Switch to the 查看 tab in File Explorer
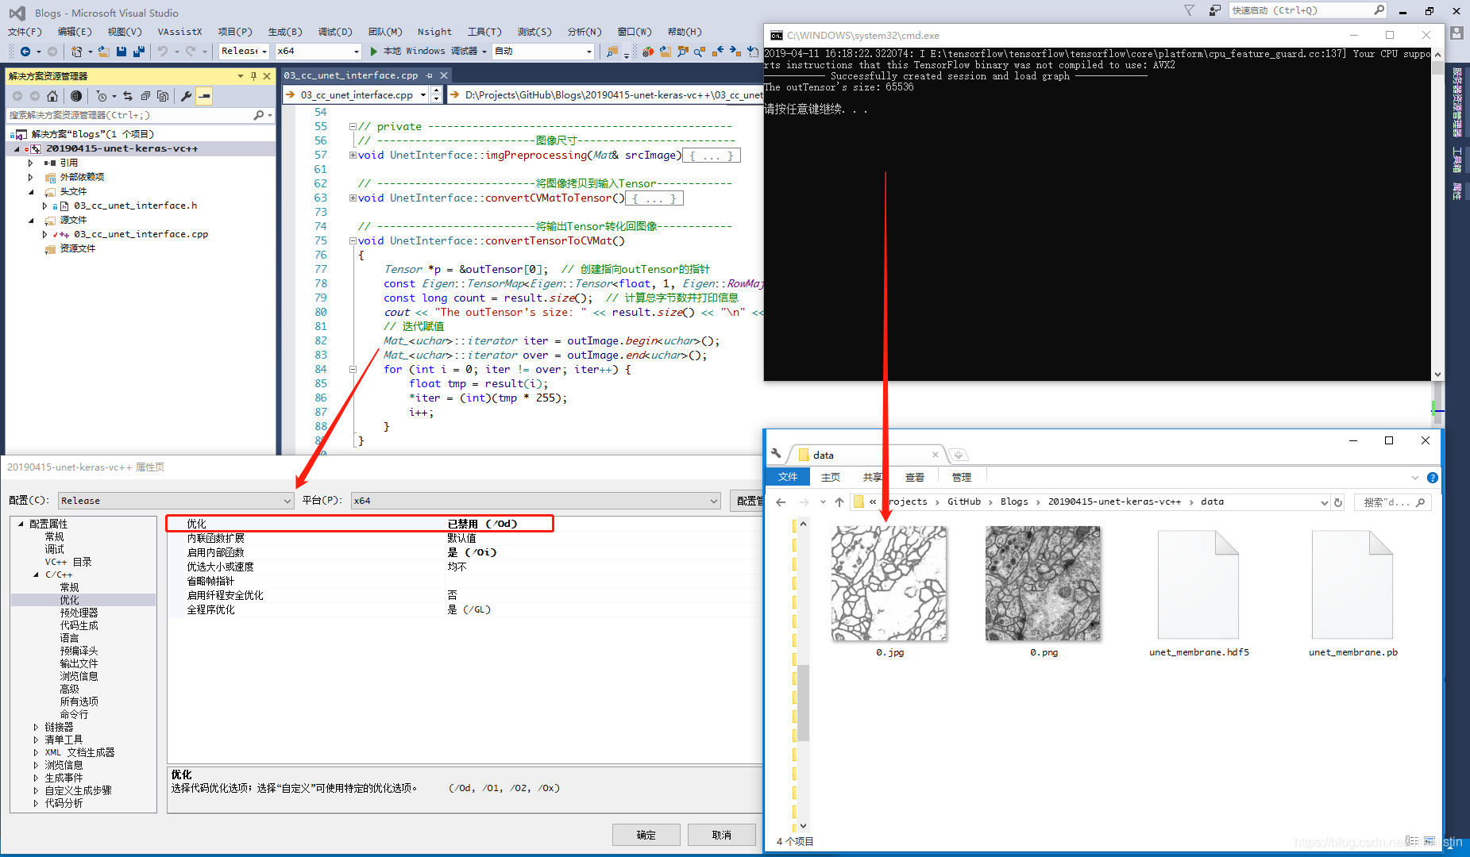1470x857 pixels. click(915, 477)
